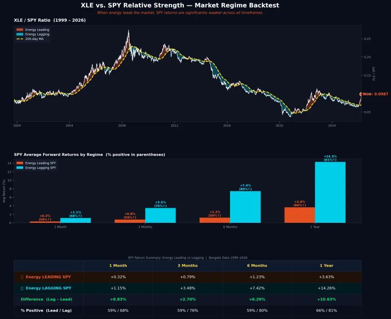Screen dimensions: 391x319
Task: Click the green '+0.83%' difference cell
Action: tap(118, 299)
